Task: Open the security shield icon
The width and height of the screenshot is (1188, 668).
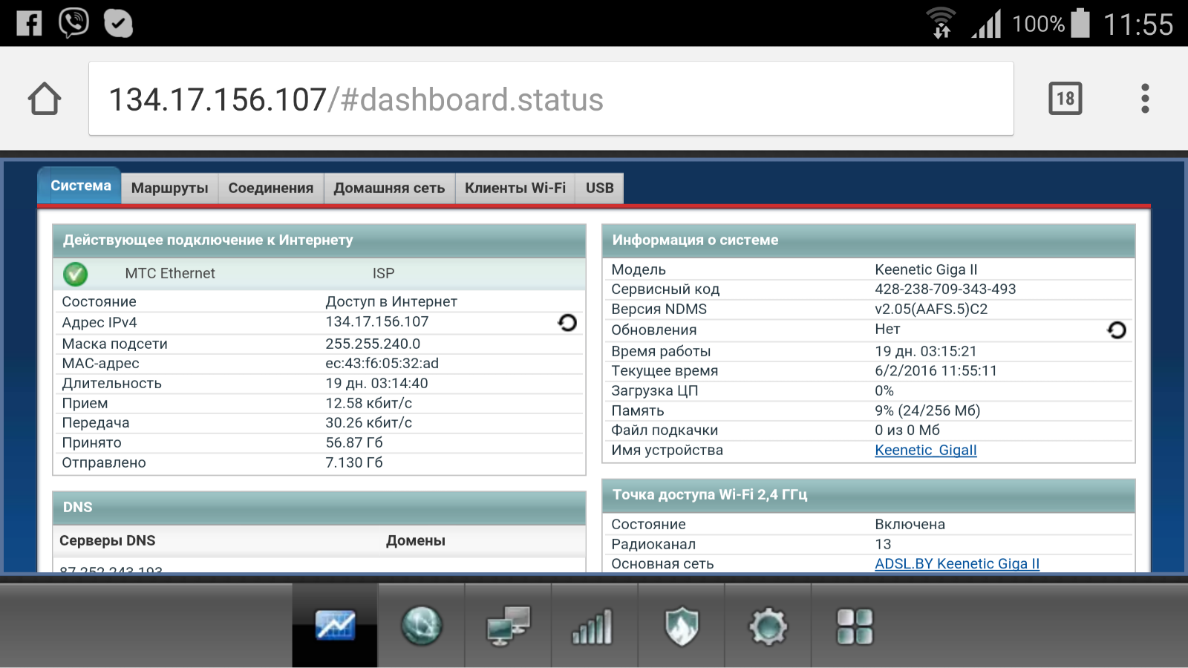Action: 682,626
